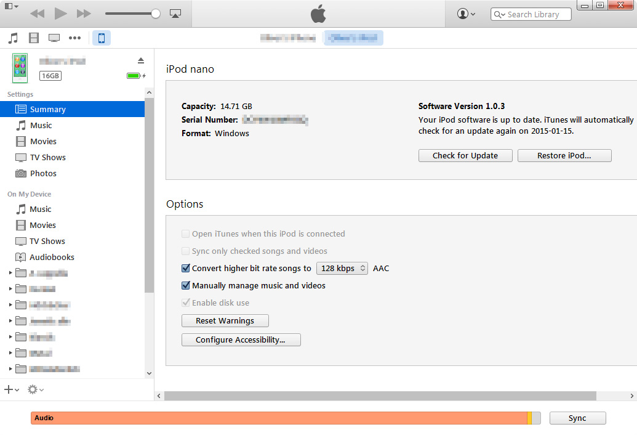Image resolution: width=637 pixels, height=435 pixels.
Task: Open the mini player menu icon at top-left
Action: pyautogui.click(x=11, y=7)
